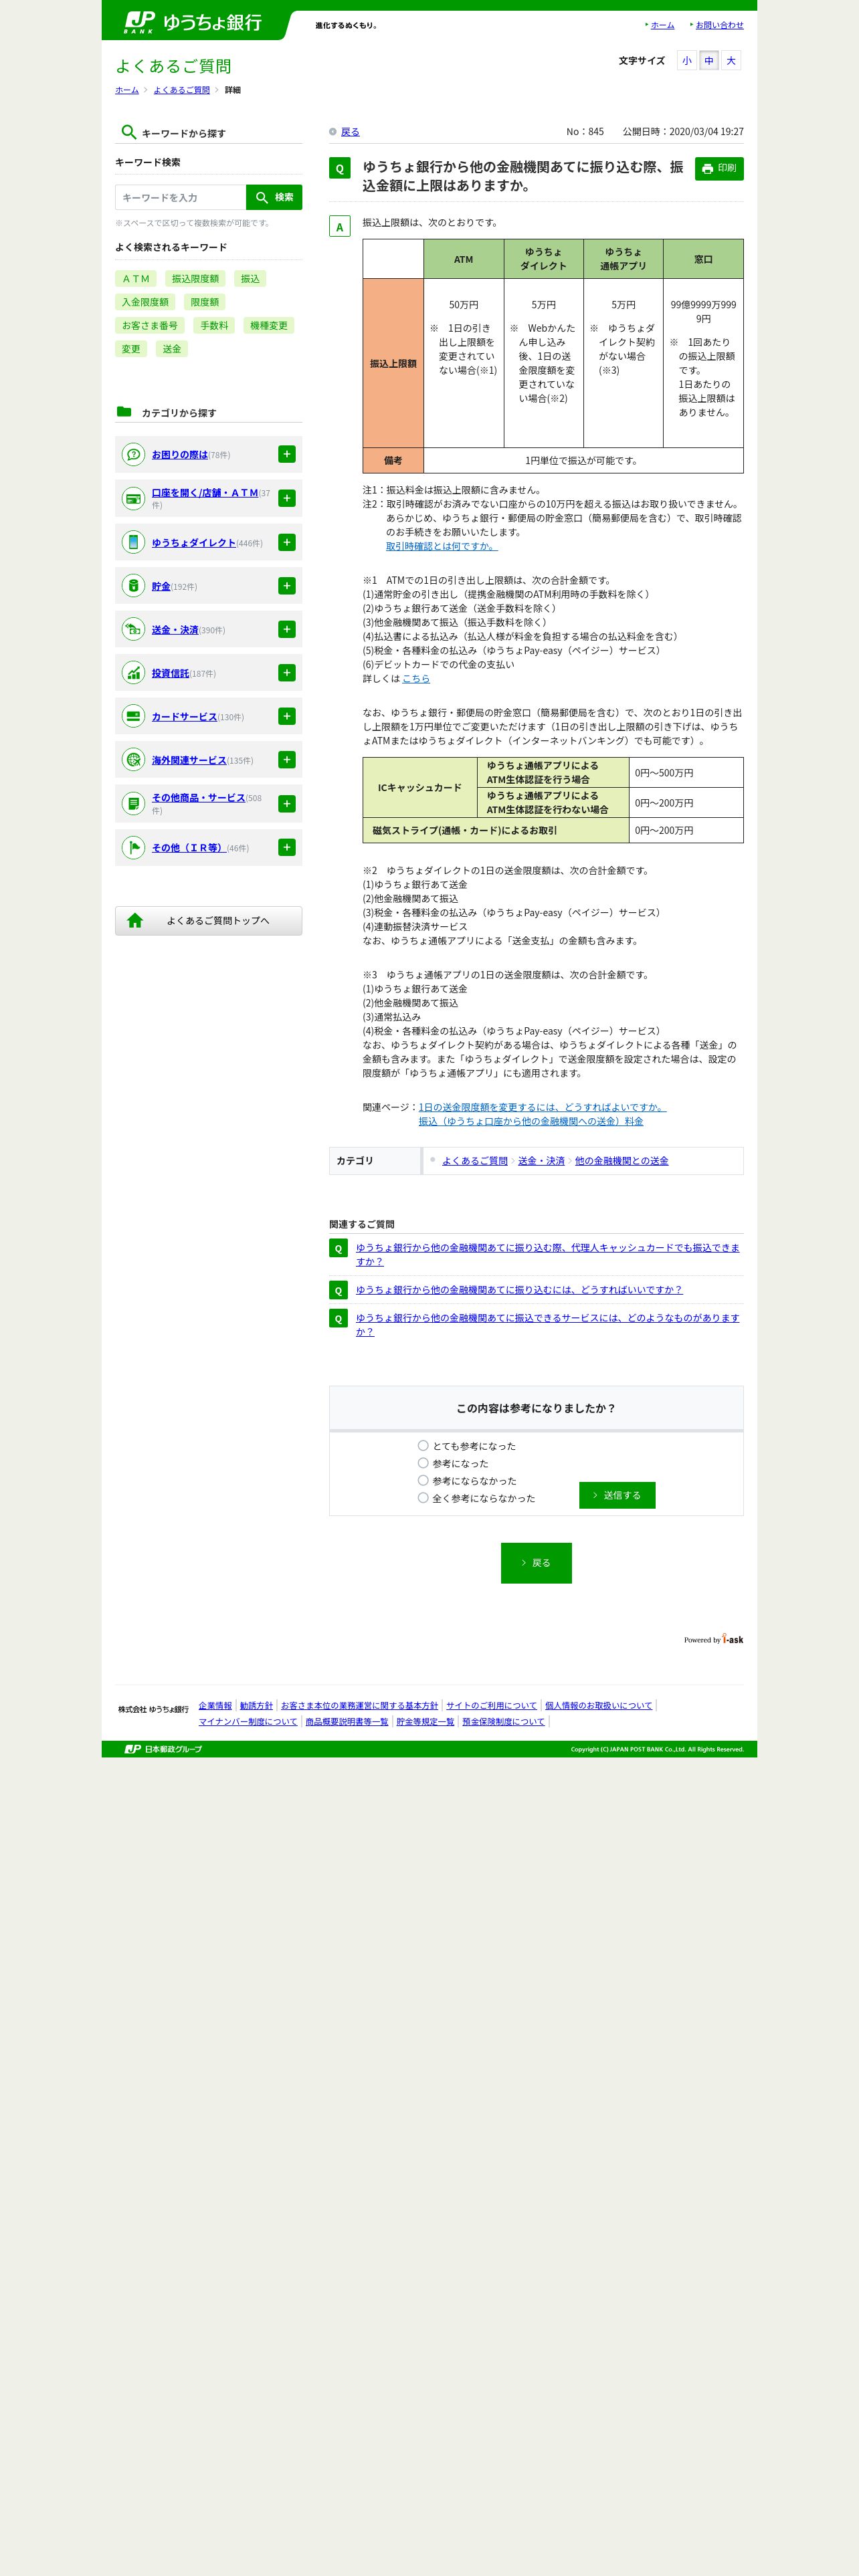This screenshot has width=859, height=2576.
Task: Click the 投資信託 chart icon
Action: (133, 673)
